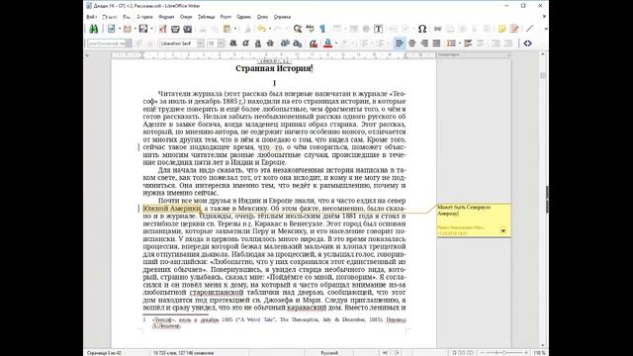Run the Spelling check icon

(310, 29)
